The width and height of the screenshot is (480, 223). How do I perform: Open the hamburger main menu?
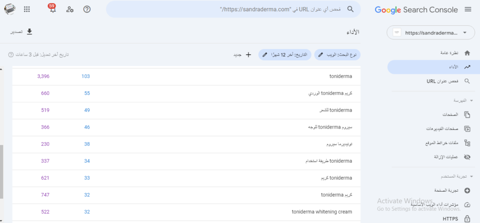(468, 9)
